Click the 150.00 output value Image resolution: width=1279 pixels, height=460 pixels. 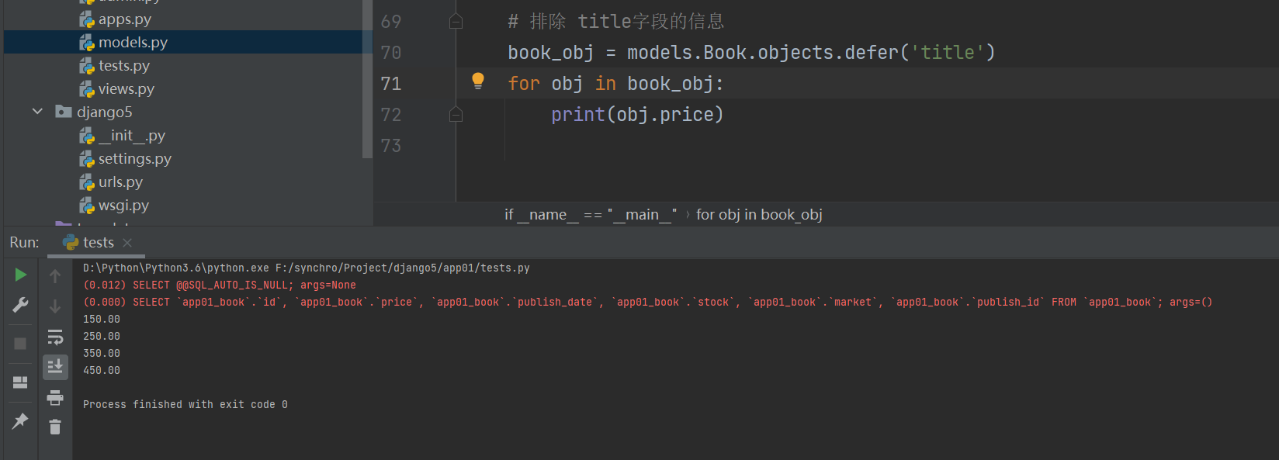coord(102,320)
